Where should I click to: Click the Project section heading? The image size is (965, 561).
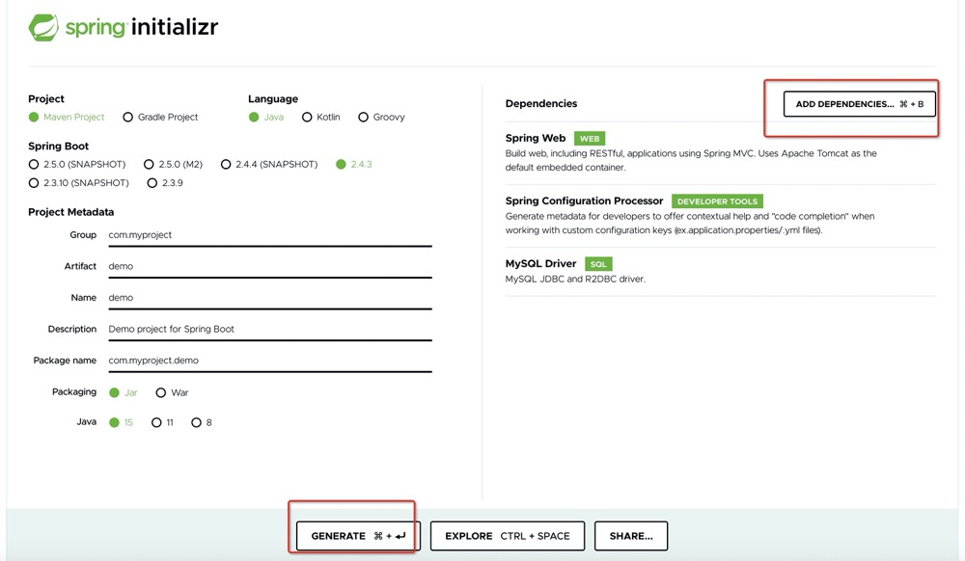46,99
